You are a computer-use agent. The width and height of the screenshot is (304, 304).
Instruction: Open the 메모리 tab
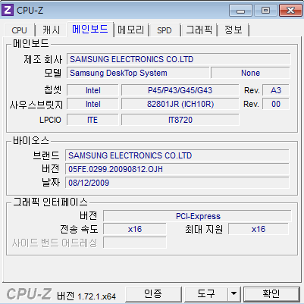[131, 30]
